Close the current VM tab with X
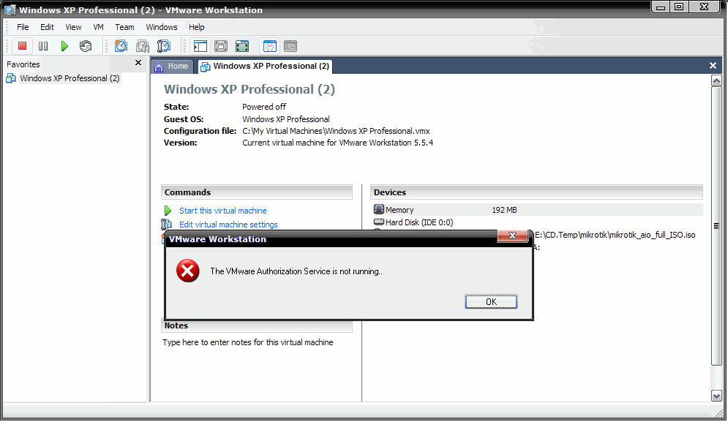 point(713,66)
